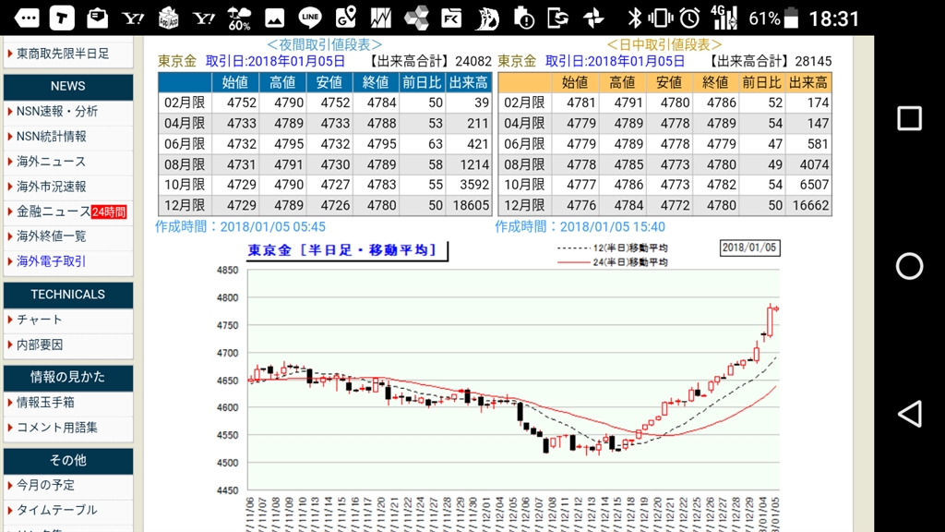The image size is (945, 532).
Task: Tap the weather 60% status icon
Action: [239, 18]
